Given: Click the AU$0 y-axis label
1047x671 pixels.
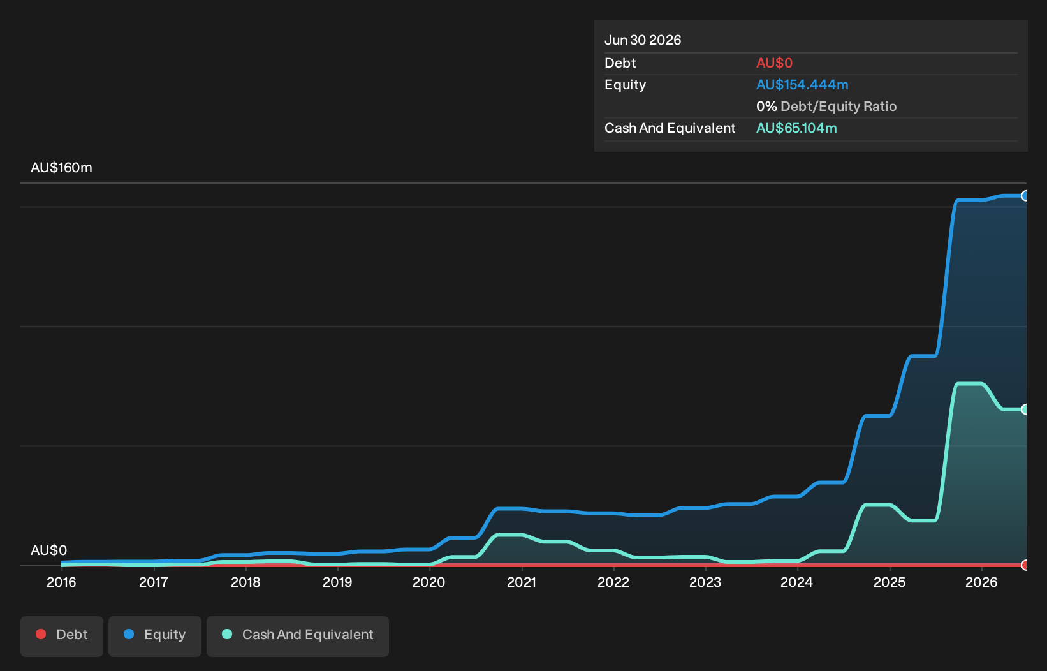Looking at the screenshot, I should click(48, 550).
